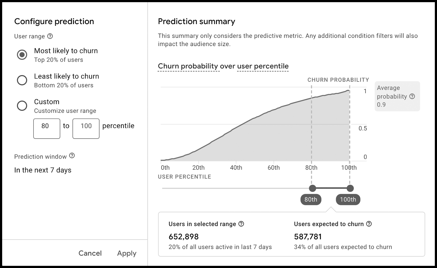Click the Prediction window help icon

(x=72, y=156)
